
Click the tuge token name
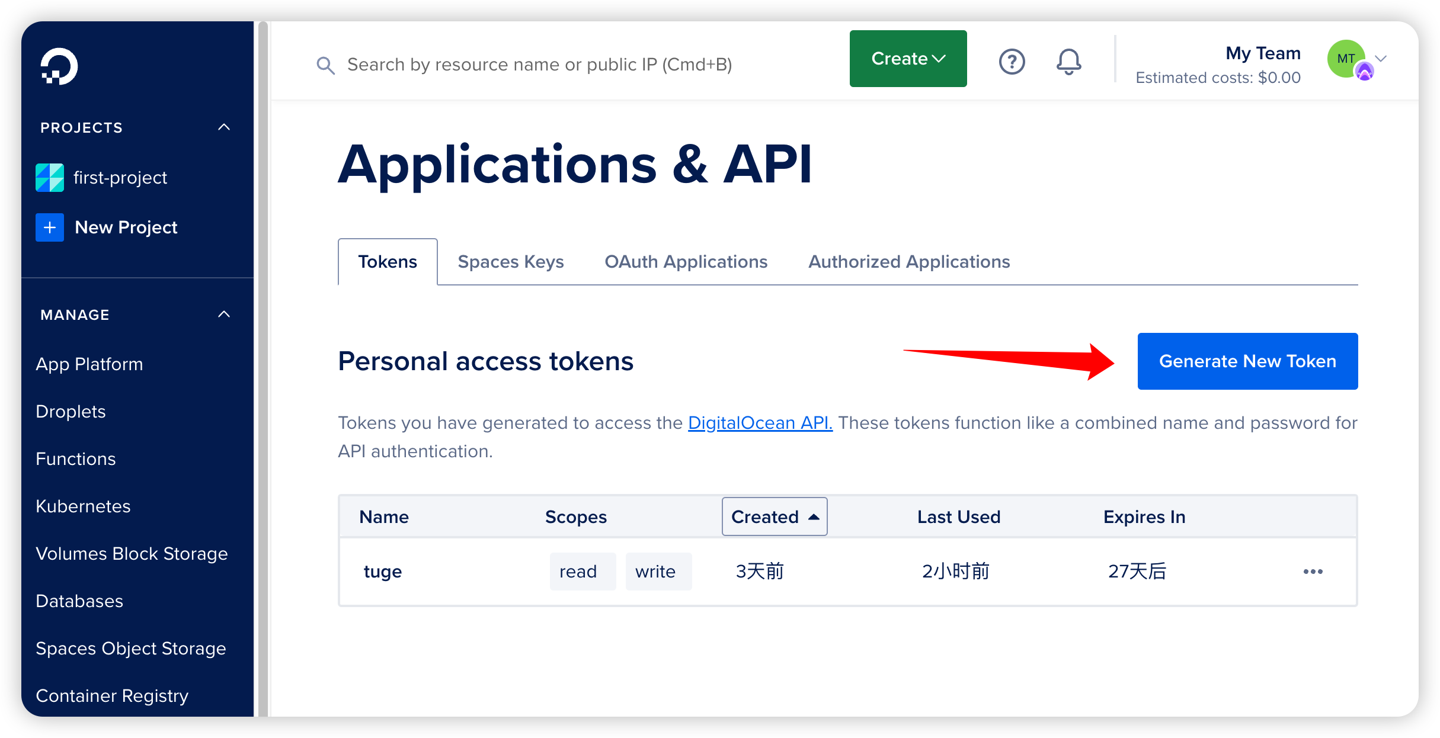pos(383,572)
